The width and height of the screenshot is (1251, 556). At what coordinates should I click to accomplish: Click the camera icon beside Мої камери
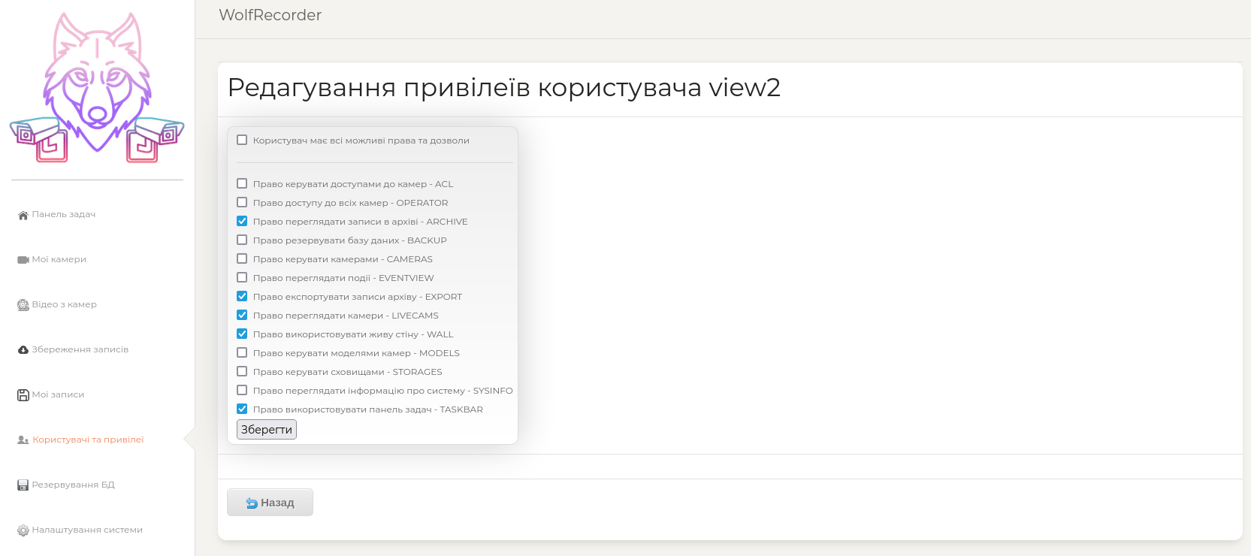point(23,260)
